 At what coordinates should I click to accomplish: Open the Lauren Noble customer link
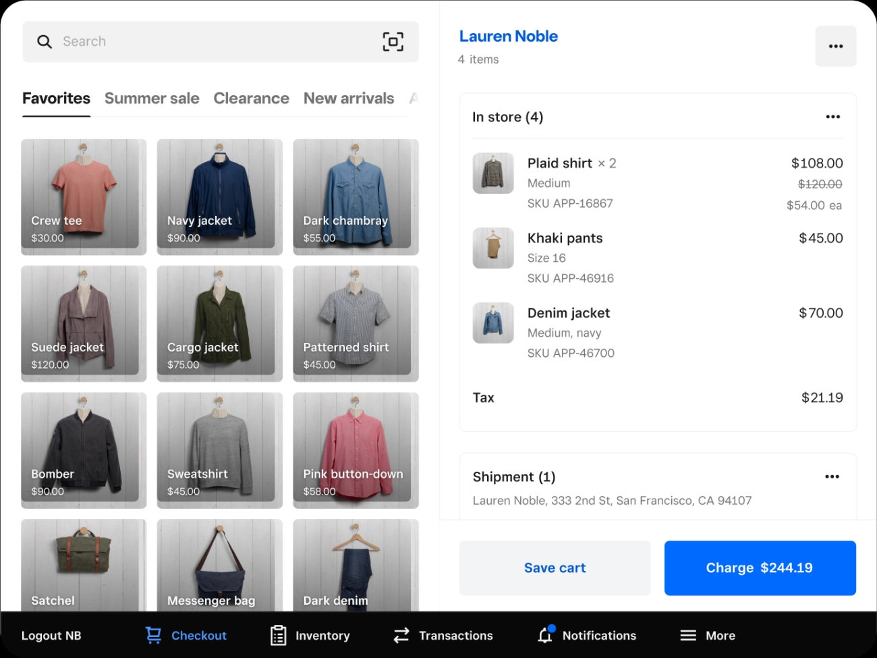tap(508, 36)
